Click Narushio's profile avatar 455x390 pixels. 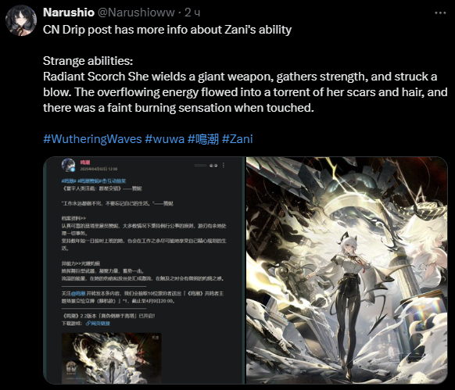(x=21, y=20)
